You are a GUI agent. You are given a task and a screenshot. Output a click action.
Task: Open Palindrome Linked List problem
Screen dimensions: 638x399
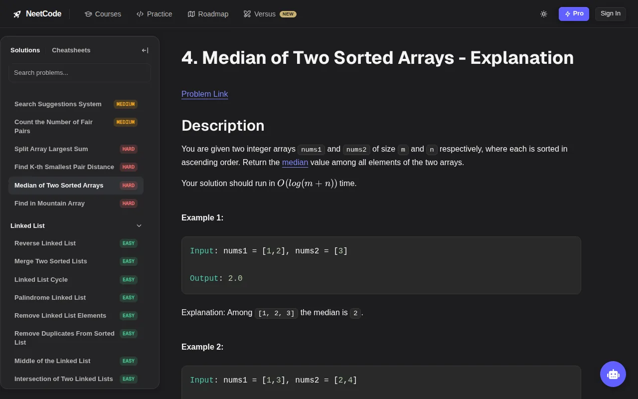76,298
